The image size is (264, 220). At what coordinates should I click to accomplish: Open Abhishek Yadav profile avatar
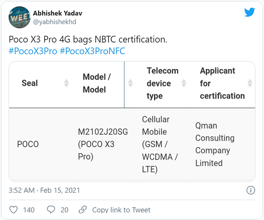tap(19, 17)
